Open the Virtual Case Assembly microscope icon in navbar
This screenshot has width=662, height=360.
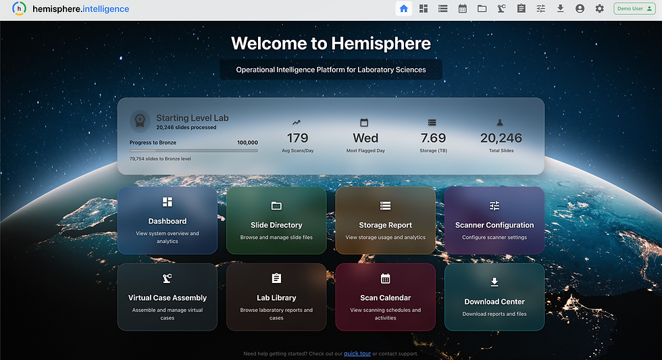point(501,8)
